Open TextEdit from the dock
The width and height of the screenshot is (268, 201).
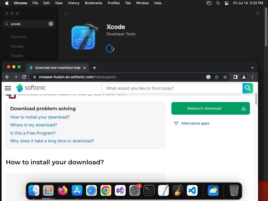pyautogui.click(x=163, y=190)
